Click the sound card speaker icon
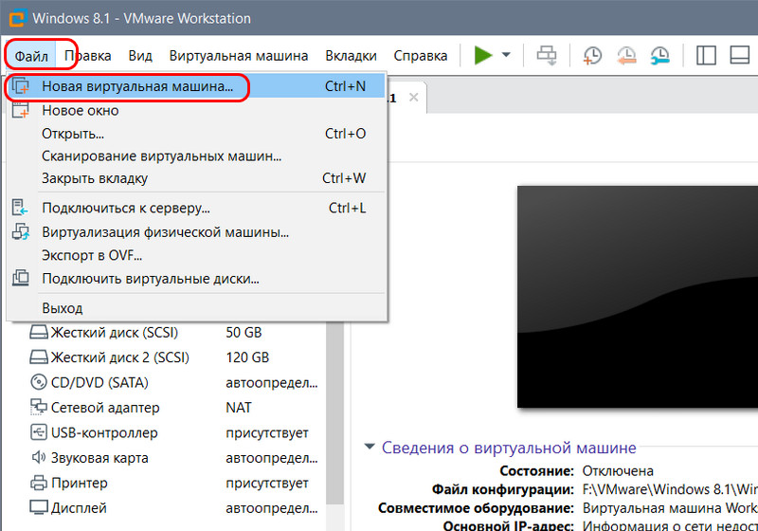This screenshot has height=531, width=758. (39, 457)
